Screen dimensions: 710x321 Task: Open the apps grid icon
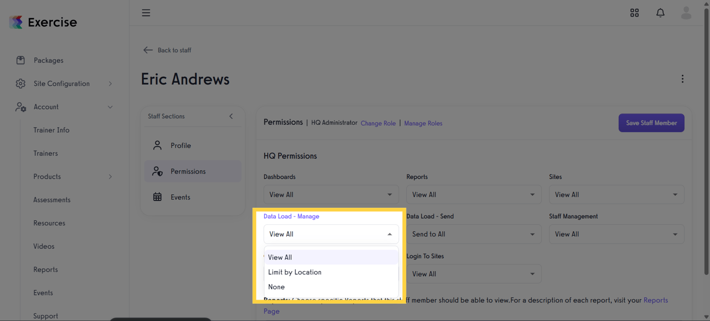click(634, 12)
